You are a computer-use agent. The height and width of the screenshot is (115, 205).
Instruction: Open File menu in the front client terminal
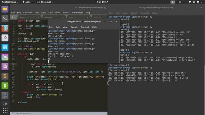tap(51, 27)
